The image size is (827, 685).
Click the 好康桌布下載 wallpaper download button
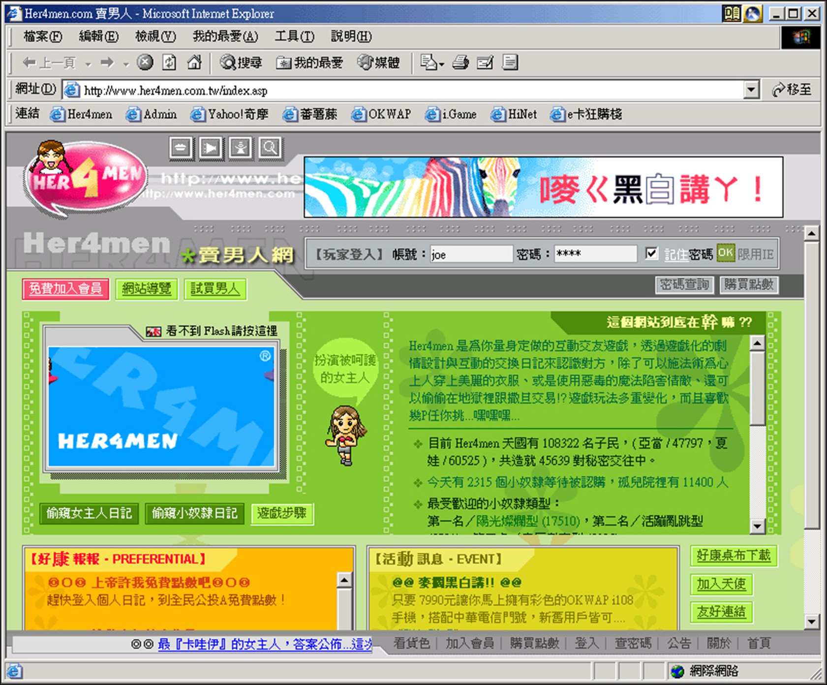click(734, 556)
